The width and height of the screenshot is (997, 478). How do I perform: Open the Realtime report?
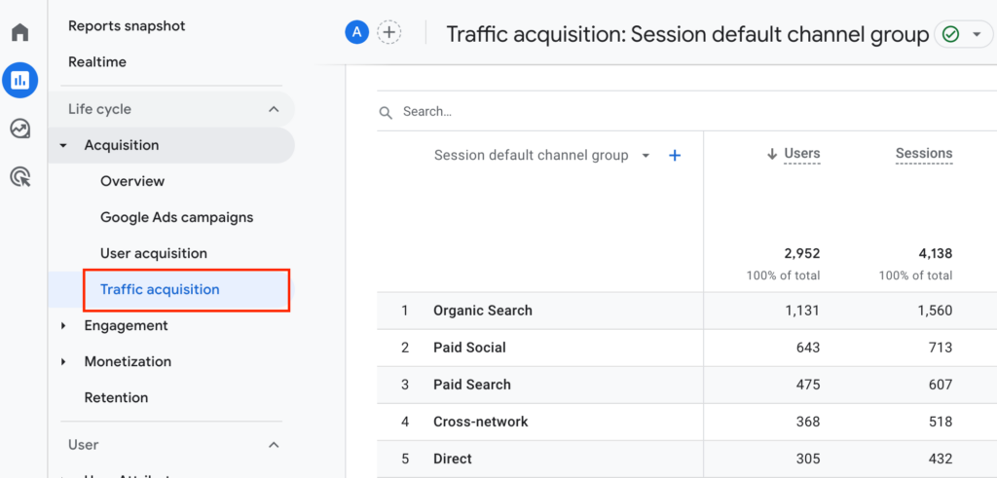[x=97, y=62]
